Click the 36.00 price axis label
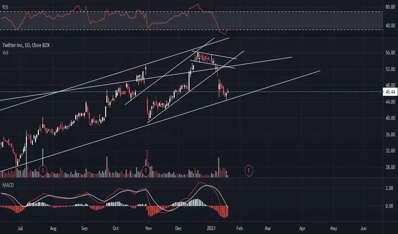 tap(390, 134)
